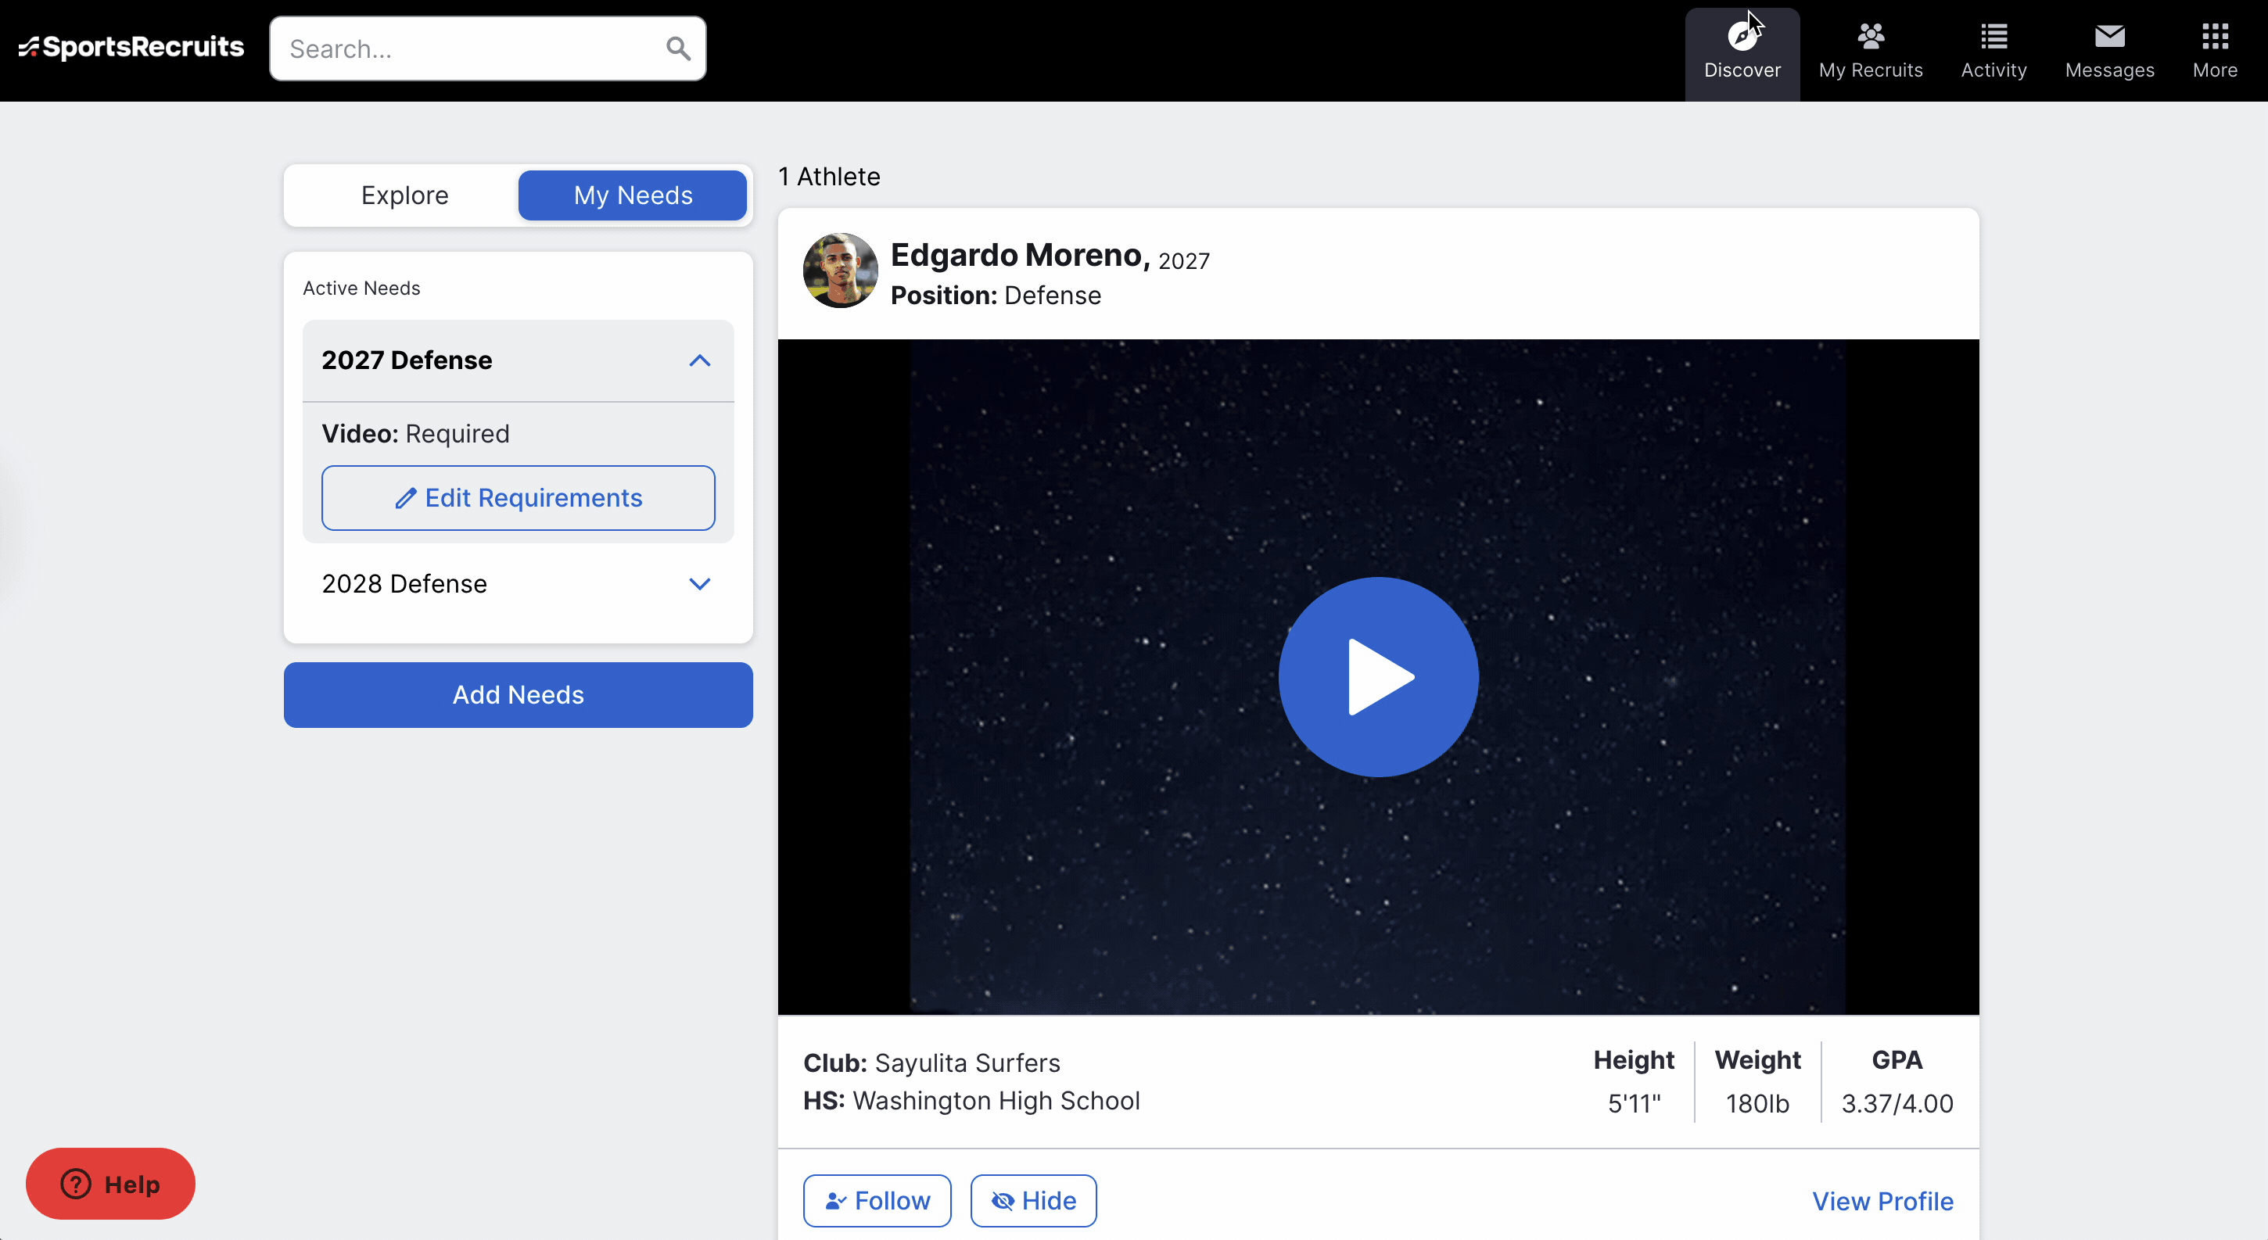Open Messages envelope icon
Image resolution: width=2268 pixels, height=1240 pixels.
coord(2108,37)
